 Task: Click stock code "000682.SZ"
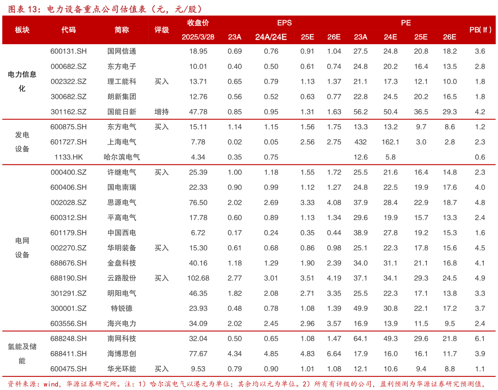point(68,67)
